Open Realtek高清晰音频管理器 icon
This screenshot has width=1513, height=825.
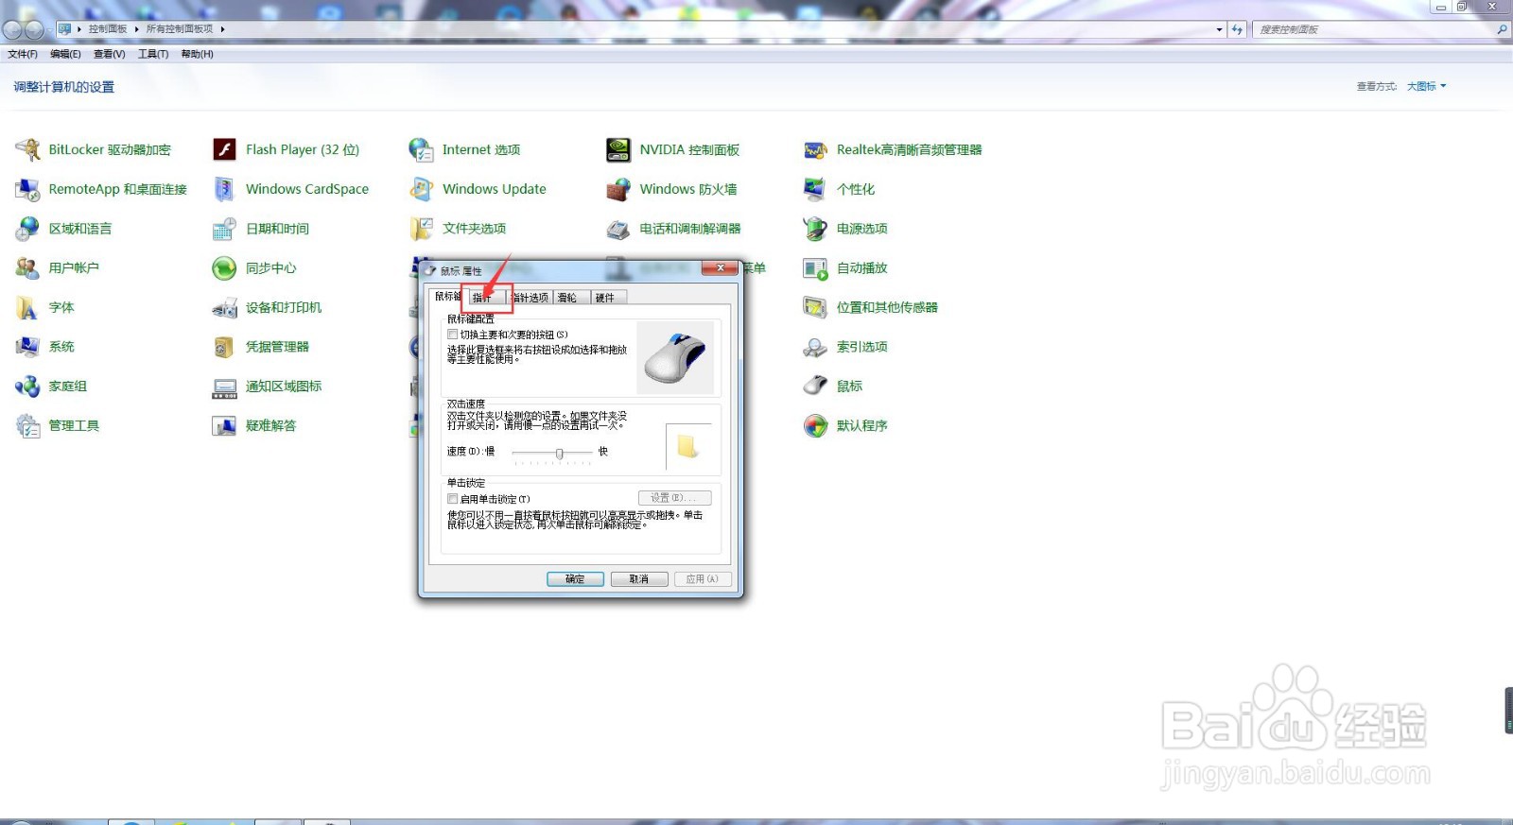pyautogui.click(x=815, y=149)
